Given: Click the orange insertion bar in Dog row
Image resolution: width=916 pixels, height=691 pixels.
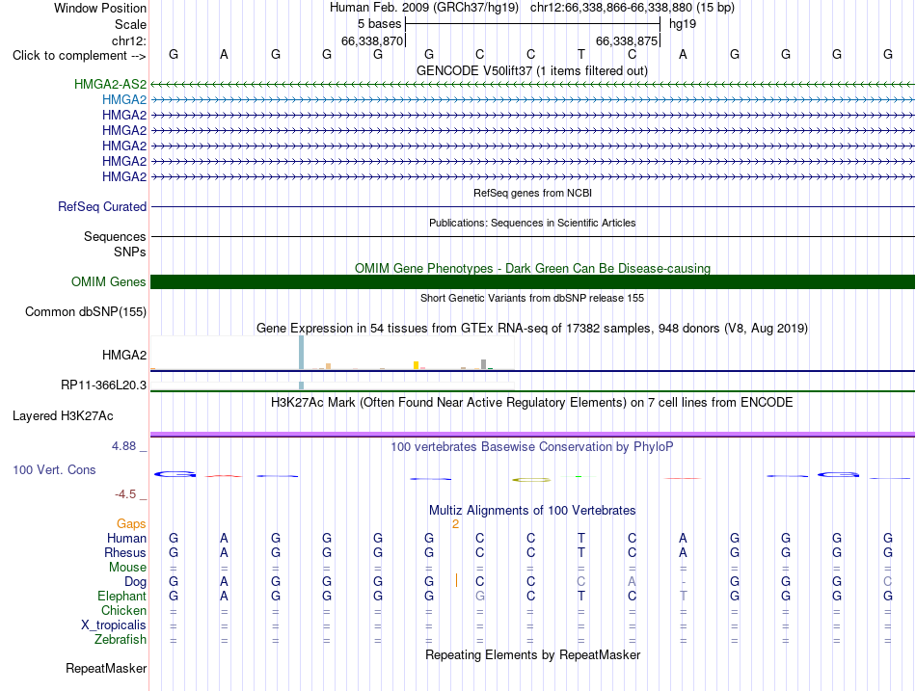Looking at the screenshot, I should pyautogui.click(x=456, y=580).
